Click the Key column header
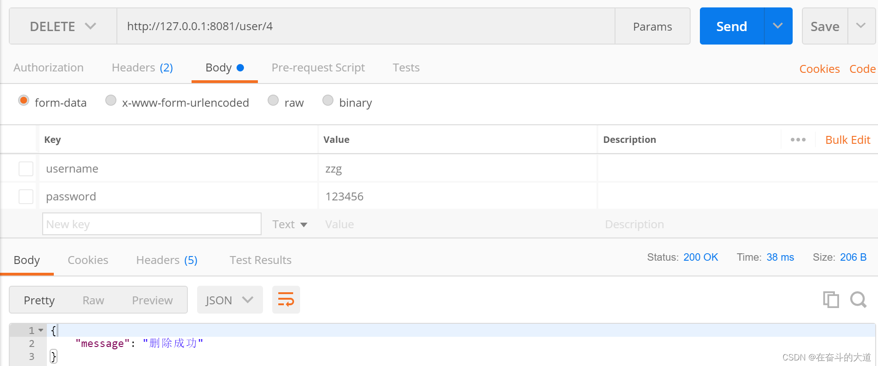The image size is (878, 366). pos(52,140)
